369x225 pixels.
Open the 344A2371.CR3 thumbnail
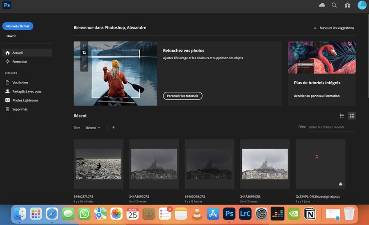click(x=98, y=164)
